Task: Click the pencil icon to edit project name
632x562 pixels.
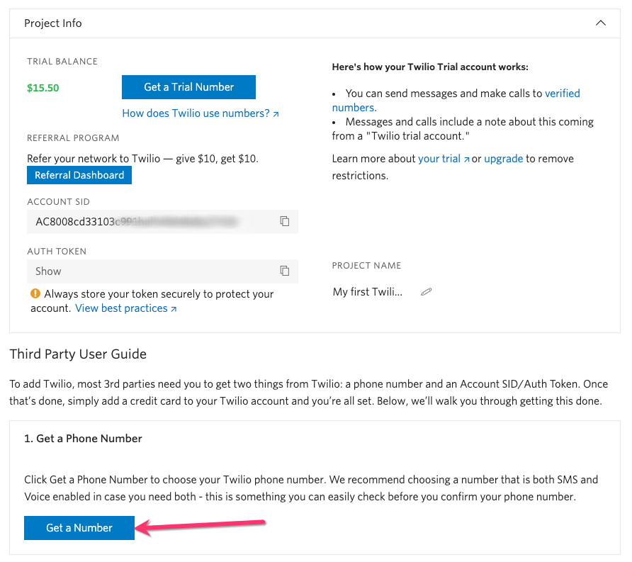Action: (426, 292)
